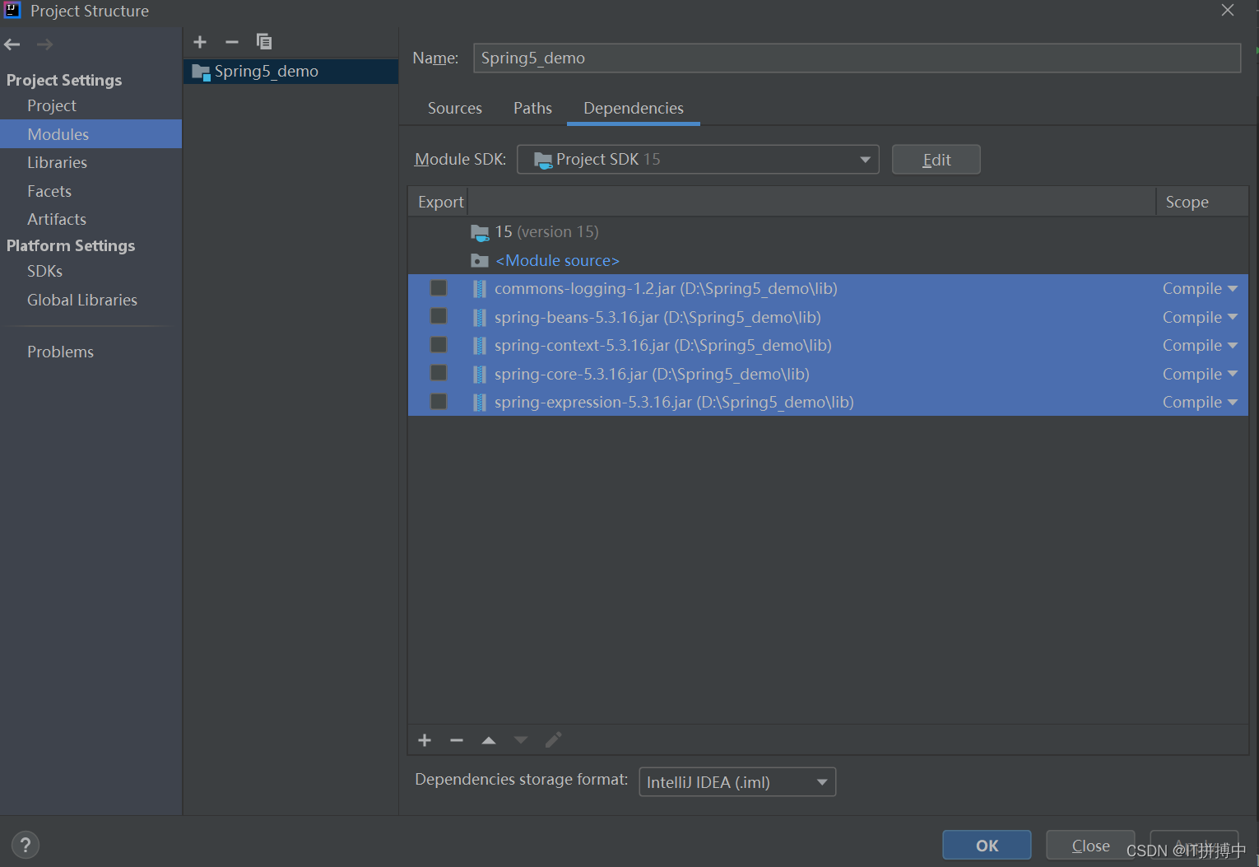
Task: Add a dependency with bottom plus icon
Action: (x=425, y=740)
